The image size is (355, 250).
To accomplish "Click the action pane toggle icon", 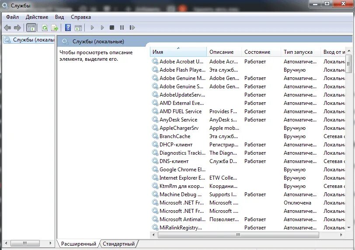I will pos(78,28).
